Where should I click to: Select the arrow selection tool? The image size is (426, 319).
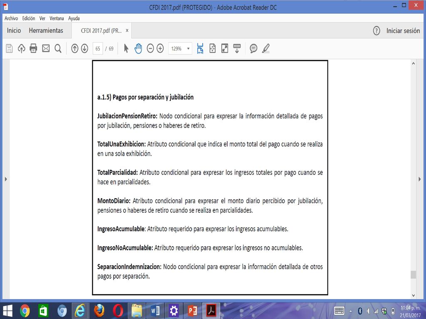[126, 49]
